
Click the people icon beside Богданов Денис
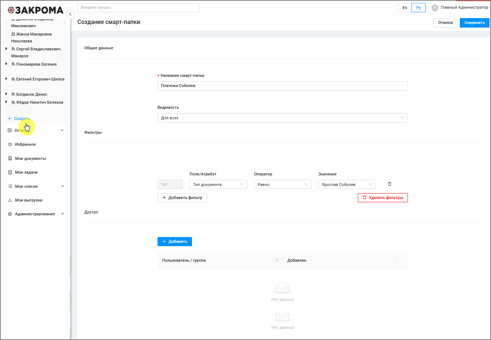coord(13,94)
